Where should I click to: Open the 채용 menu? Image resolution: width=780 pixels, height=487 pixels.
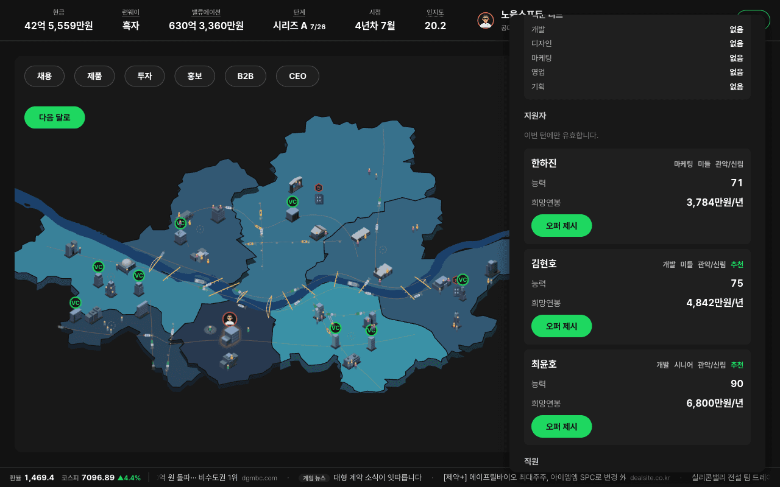[x=44, y=76]
